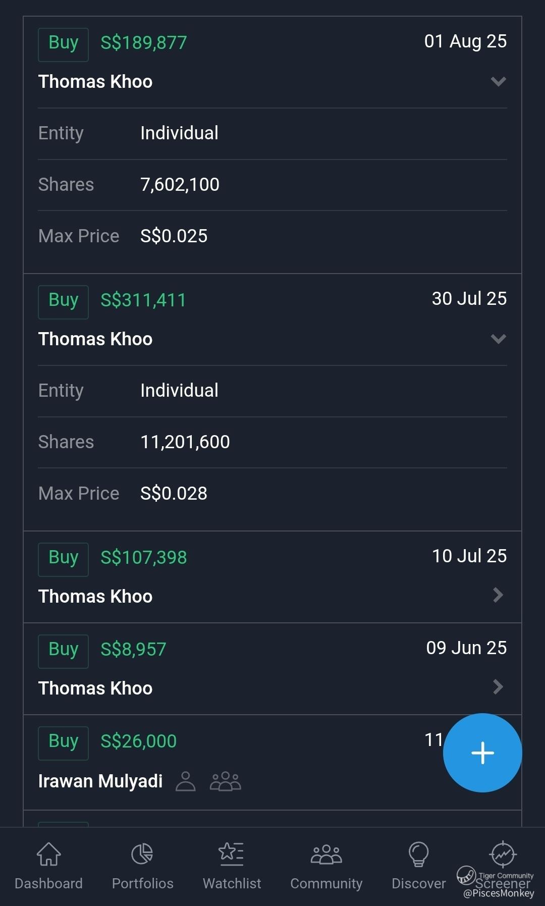The height and width of the screenshot is (906, 545).
Task: Open the Screener target icon
Action: tap(503, 855)
